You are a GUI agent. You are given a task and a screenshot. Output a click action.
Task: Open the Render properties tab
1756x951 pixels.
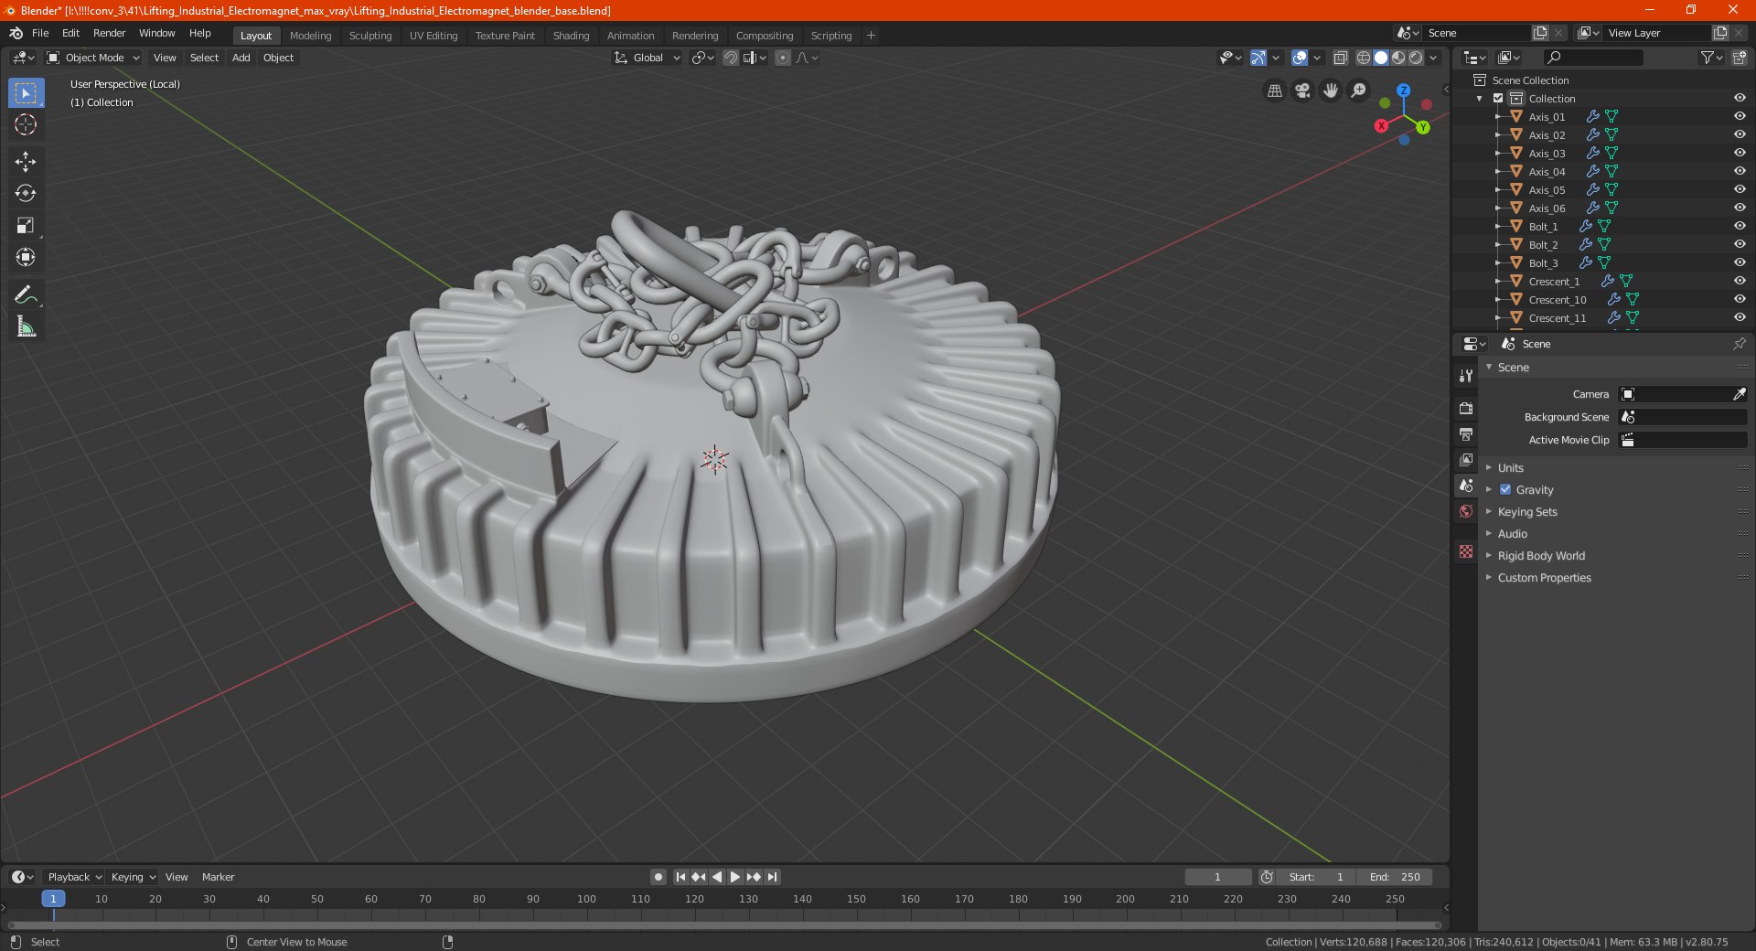pos(1466,408)
